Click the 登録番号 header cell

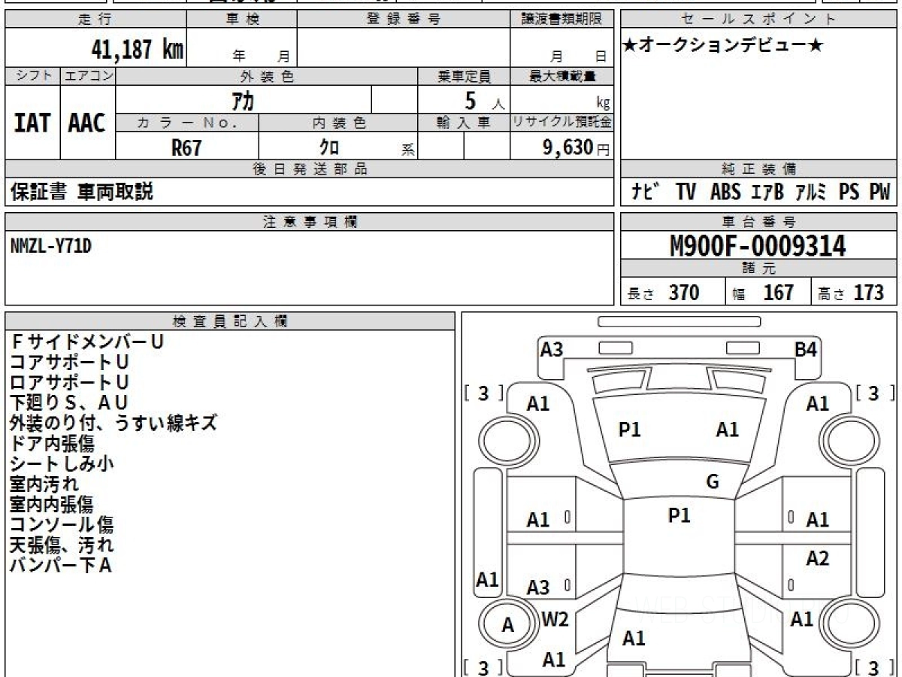pos(403,20)
